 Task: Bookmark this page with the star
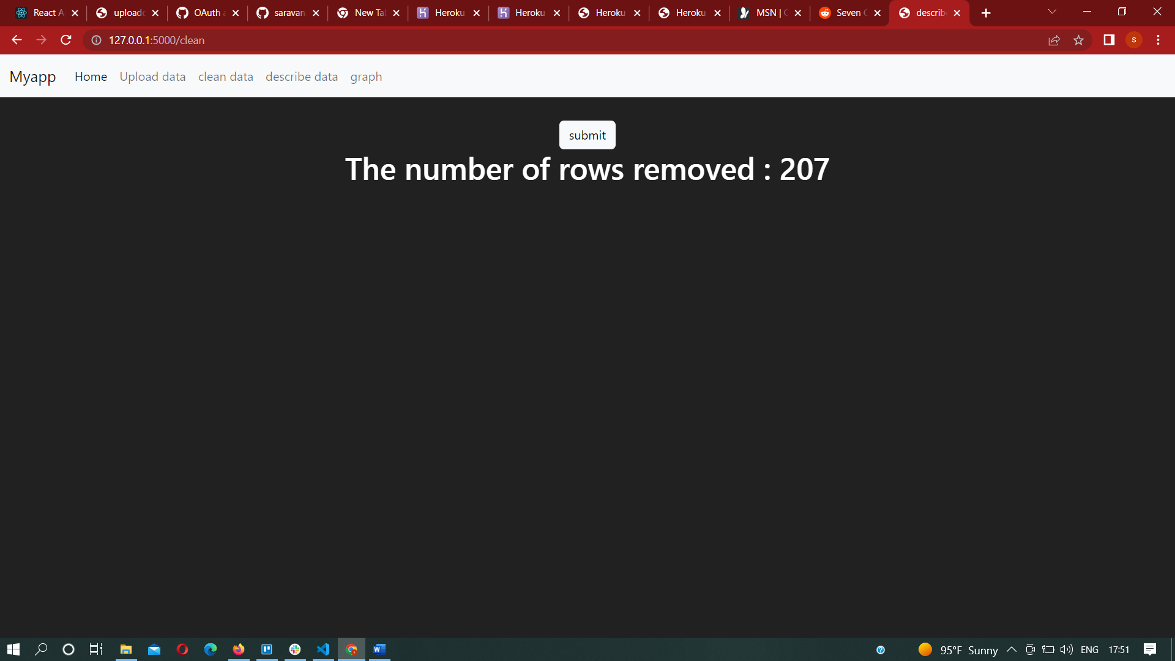click(x=1079, y=40)
